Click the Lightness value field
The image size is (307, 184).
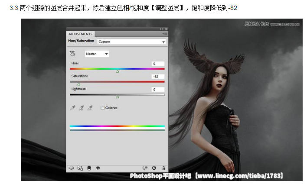[158, 90]
